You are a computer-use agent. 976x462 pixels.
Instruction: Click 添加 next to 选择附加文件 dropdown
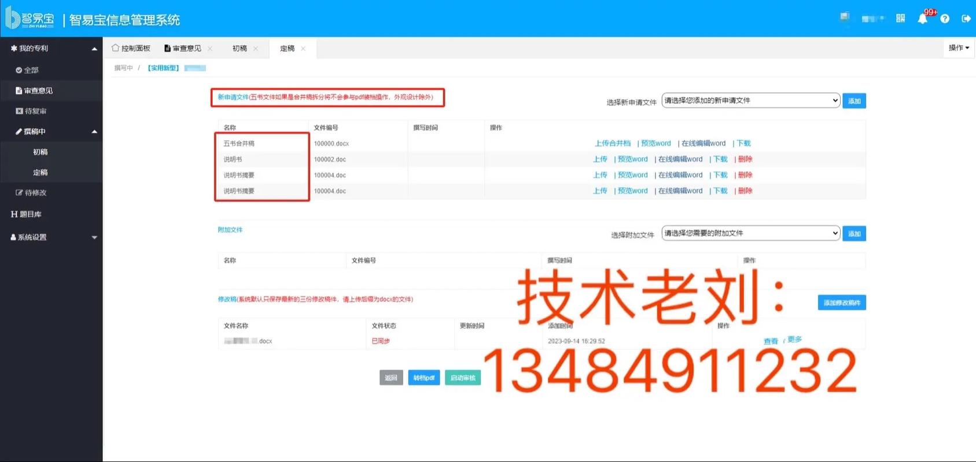[854, 234]
